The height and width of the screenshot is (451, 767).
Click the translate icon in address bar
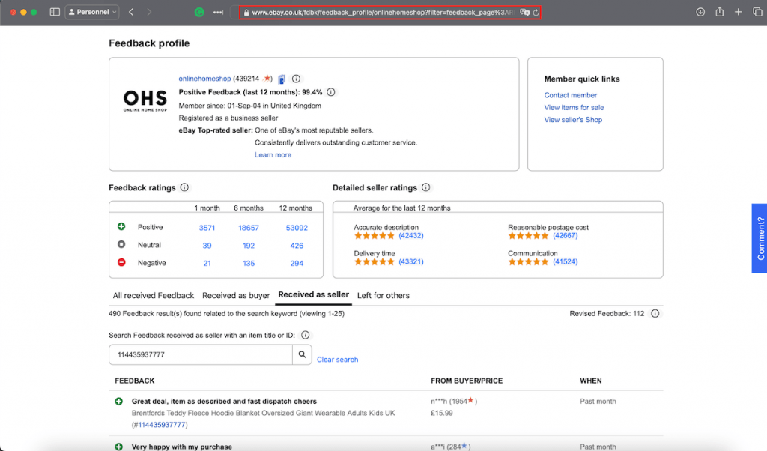coord(524,12)
